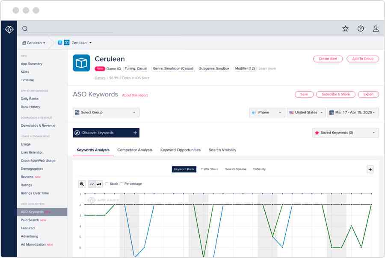This screenshot has height=258, width=385.
Task: Open the user account profile icon
Action: pos(376,29)
